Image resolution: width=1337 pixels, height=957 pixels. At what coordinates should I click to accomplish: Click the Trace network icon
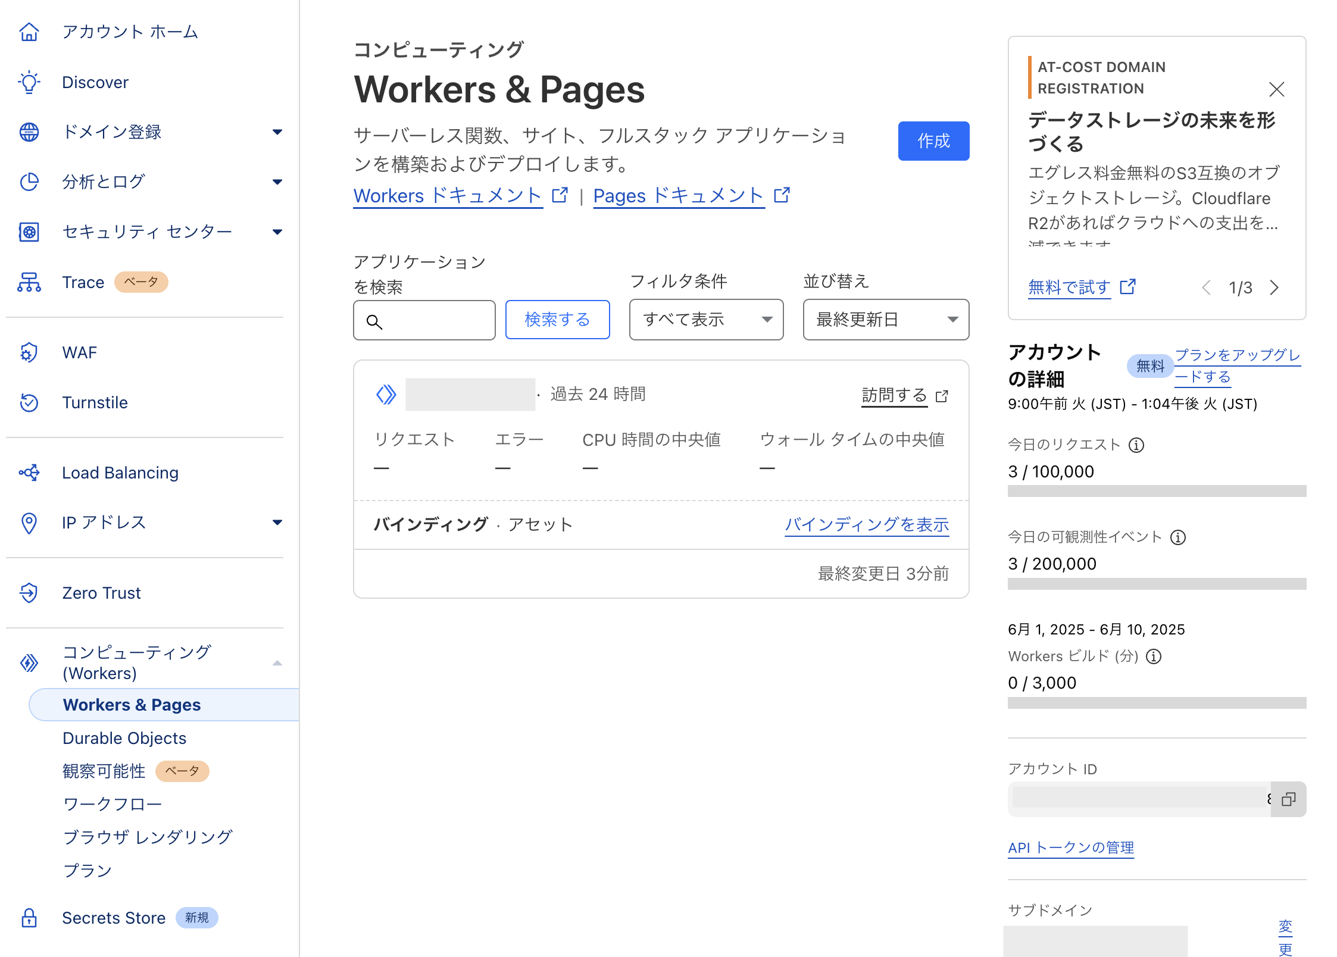(29, 282)
